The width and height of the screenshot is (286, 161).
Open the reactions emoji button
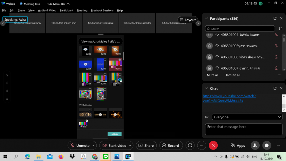191,145
